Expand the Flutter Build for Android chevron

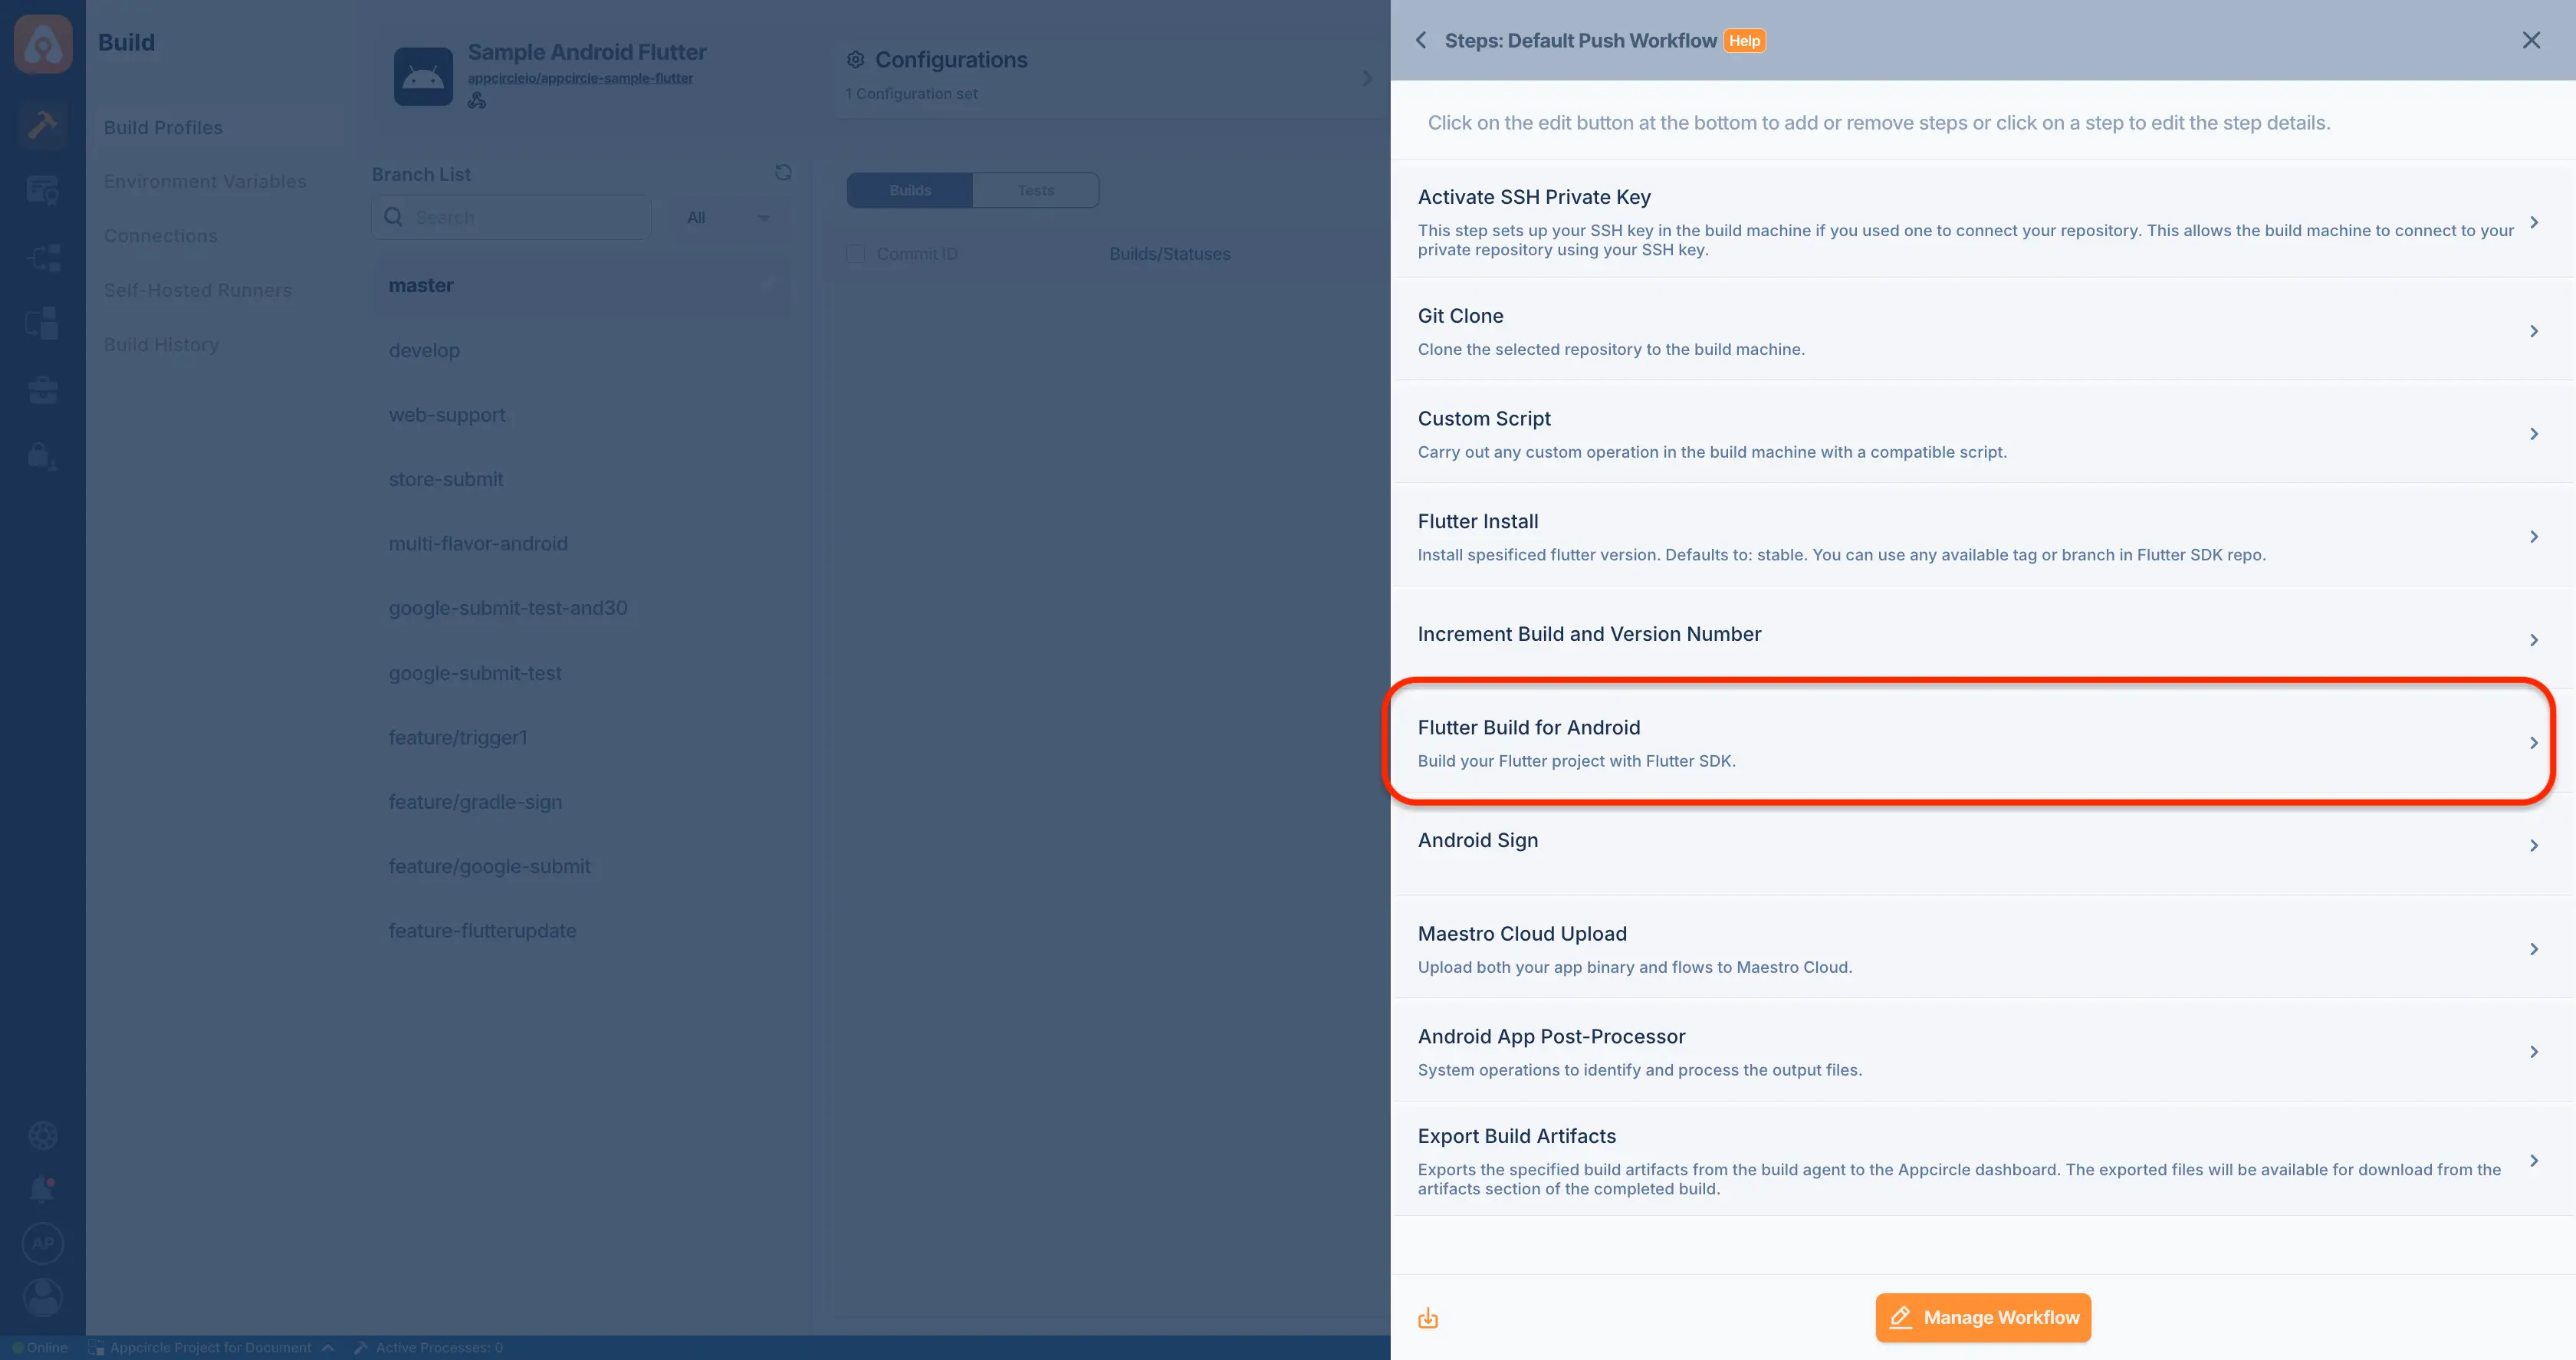pos(2534,743)
